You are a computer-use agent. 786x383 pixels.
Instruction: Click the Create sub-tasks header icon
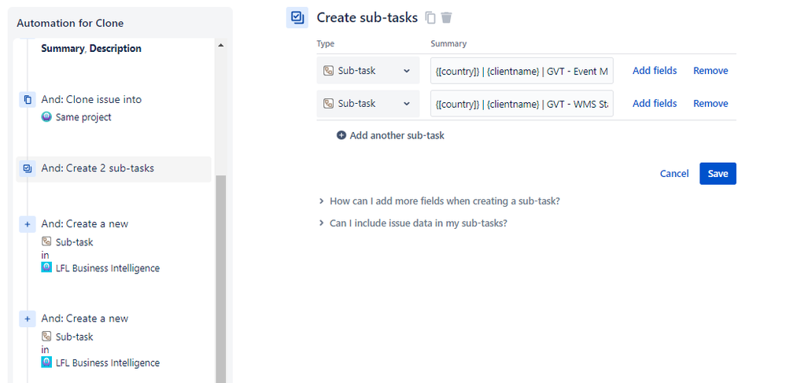pyautogui.click(x=297, y=17)
